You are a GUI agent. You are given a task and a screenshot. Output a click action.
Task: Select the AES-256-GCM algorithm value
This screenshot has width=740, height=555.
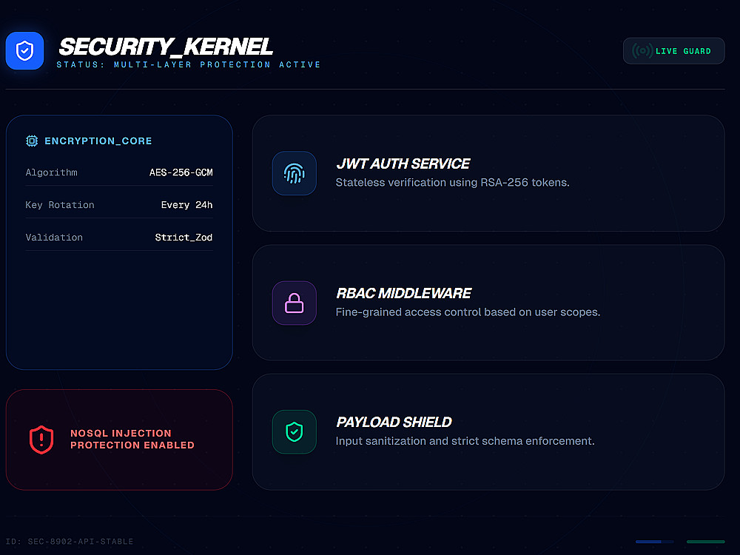(181, 172)
